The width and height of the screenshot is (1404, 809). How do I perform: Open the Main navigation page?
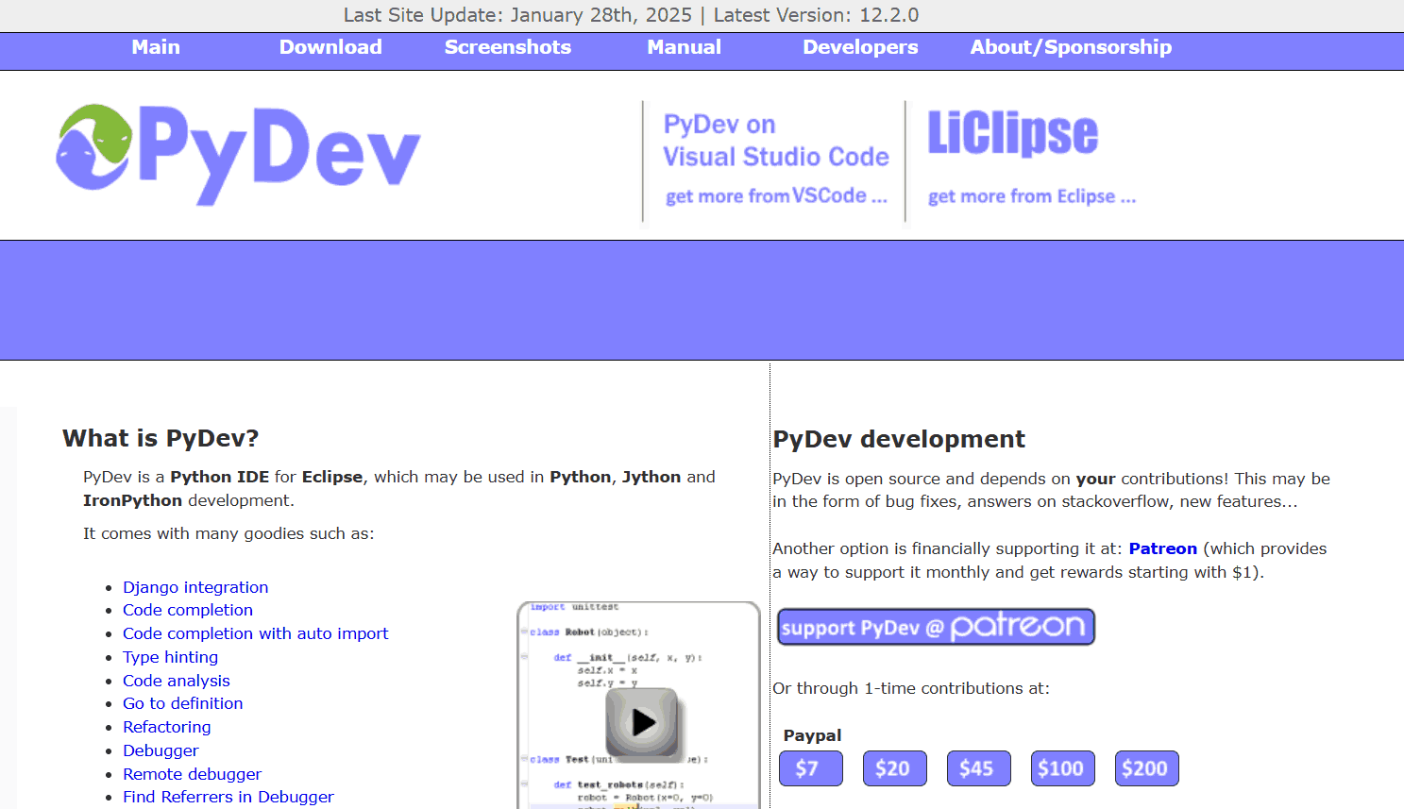click(x=155, y=46)
